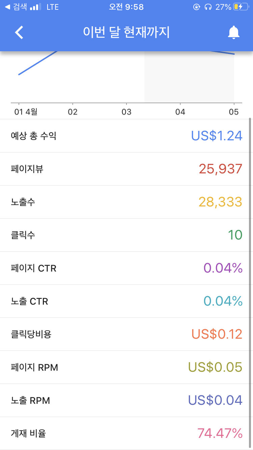
Task: Select the 노출 RPM row
Action: coord(126,400)
